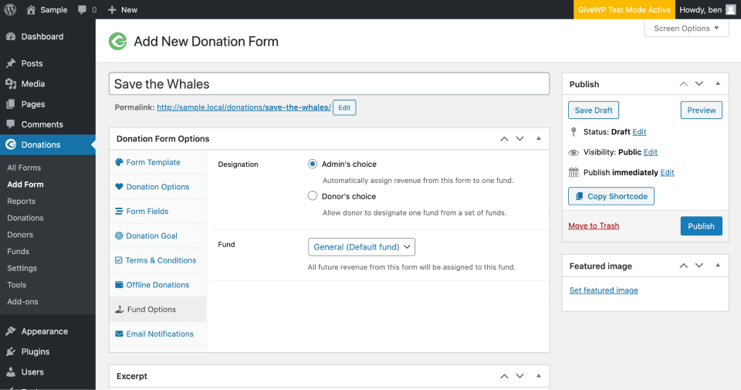Viewport: 741px width, 390px height.
Task: Collapse the Featured image panel
Action: 718,266
